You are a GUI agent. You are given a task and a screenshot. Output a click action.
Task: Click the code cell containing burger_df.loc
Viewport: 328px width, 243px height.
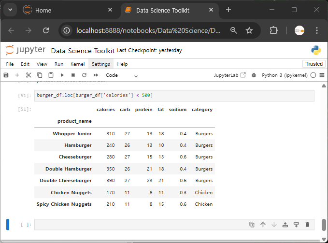point(174,96)
